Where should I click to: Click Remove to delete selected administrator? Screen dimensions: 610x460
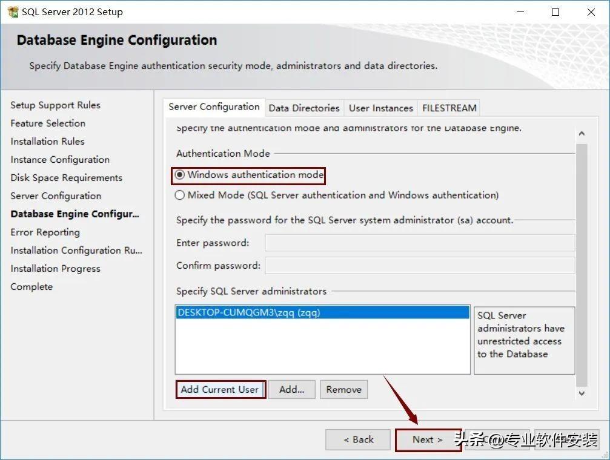point(343,389)
